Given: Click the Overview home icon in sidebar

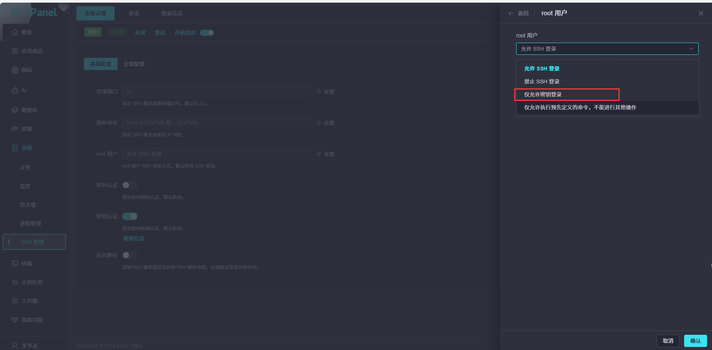Looking at the screenshot, I should (x=15, y=32).
